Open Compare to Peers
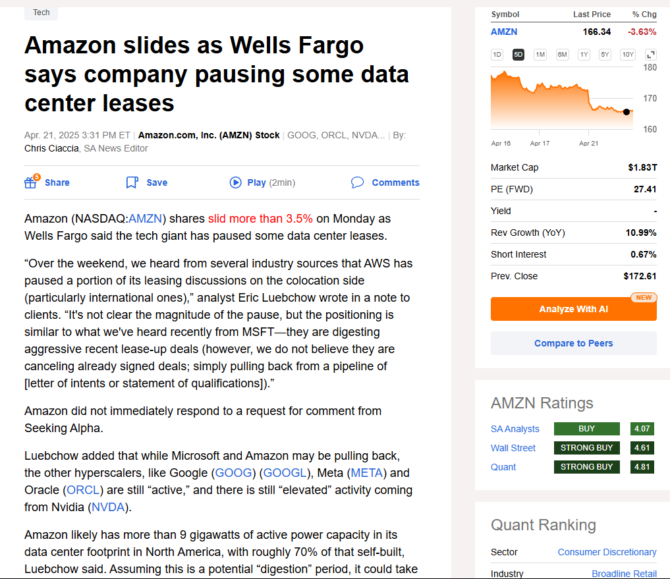This screenshot has height=579, width=670. (x=573, y=343)
